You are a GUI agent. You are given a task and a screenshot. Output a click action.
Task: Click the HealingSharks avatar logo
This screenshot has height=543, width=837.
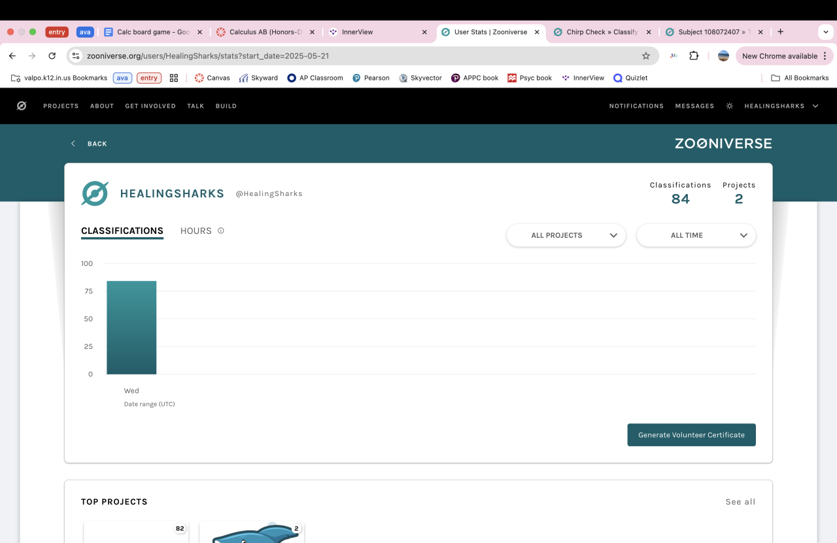pyautogui.click(x=95, y=193)
